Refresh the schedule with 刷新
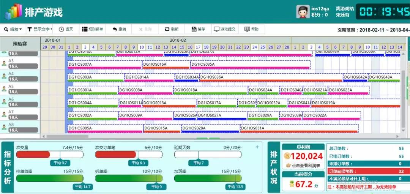Image resolution: width=410 pixels, height=194 pixels. point(172,29)
